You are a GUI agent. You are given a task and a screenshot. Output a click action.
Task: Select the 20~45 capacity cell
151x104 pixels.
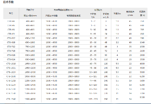(x=93, y=51)
